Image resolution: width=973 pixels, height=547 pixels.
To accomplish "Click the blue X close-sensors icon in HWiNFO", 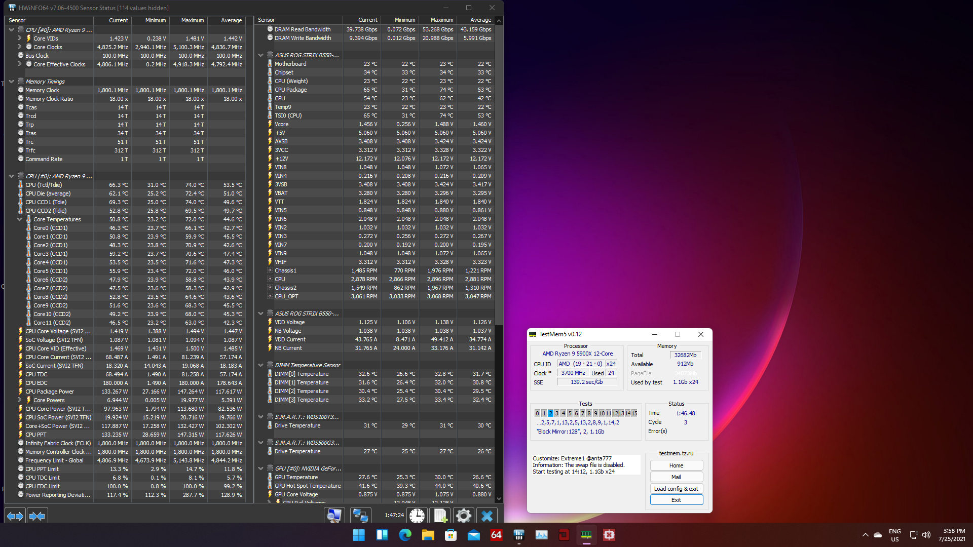I will 487,516.
